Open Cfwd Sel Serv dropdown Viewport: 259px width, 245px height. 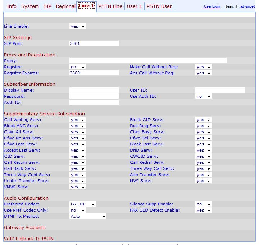[x=203, y=138]
